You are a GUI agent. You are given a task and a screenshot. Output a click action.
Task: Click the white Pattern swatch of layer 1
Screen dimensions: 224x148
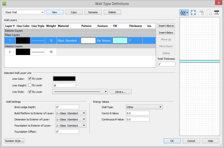(x=88, y=41)
